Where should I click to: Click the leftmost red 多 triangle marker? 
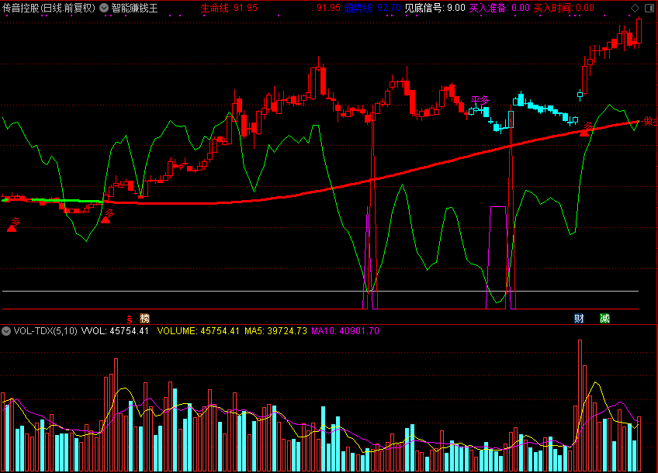click(x=12, y=228)
